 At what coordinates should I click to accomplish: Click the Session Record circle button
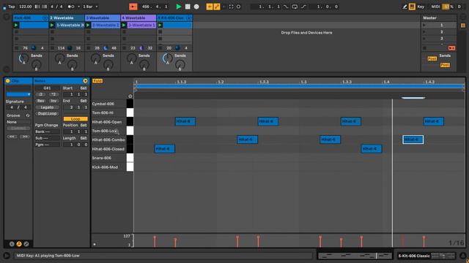(x=238, y=7)
